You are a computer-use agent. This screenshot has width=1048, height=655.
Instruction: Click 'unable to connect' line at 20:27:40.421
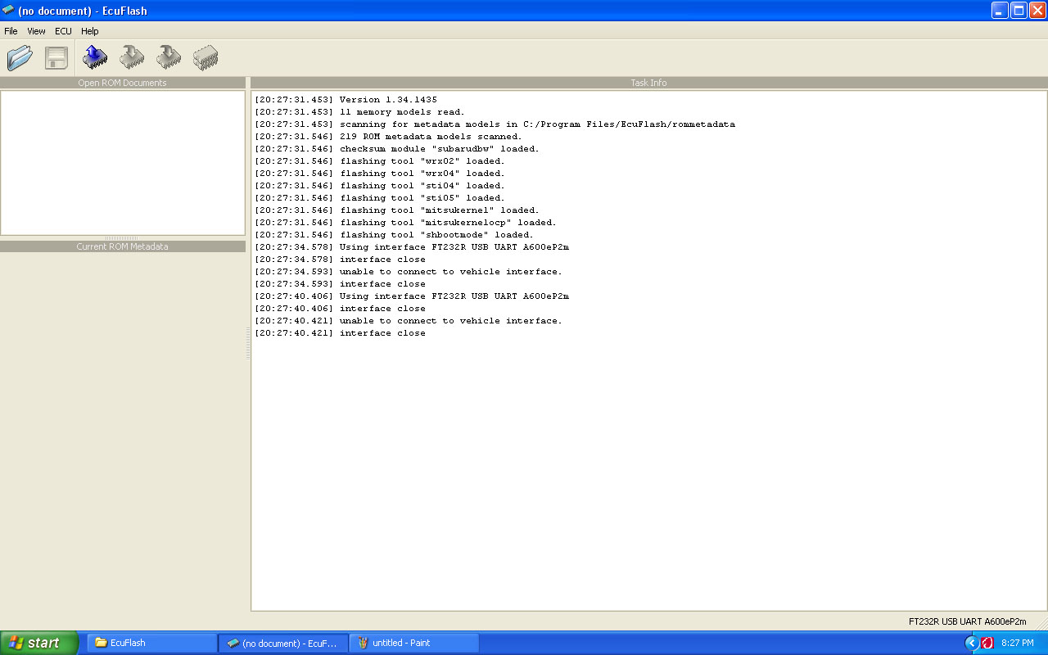(409, 321)
